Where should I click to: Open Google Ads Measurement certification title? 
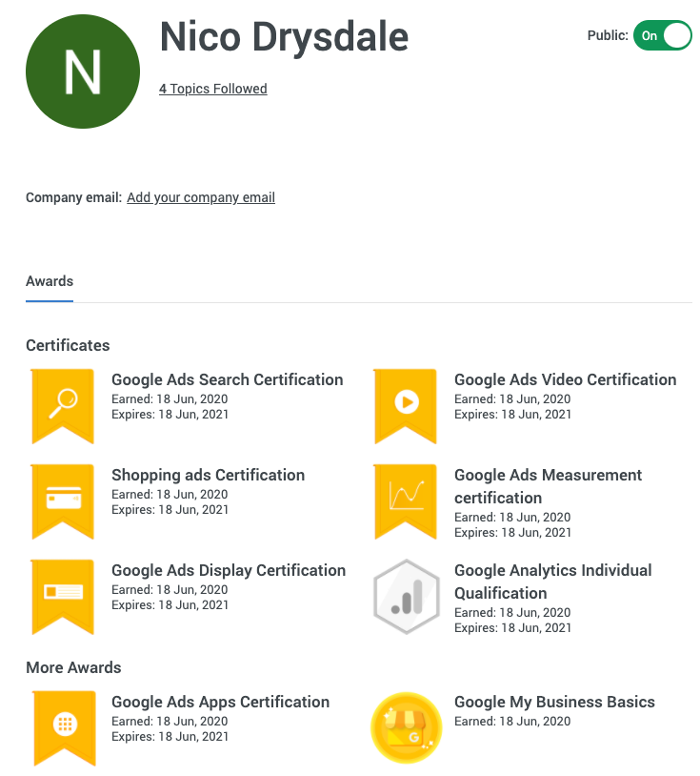click(x=549, y=486)
